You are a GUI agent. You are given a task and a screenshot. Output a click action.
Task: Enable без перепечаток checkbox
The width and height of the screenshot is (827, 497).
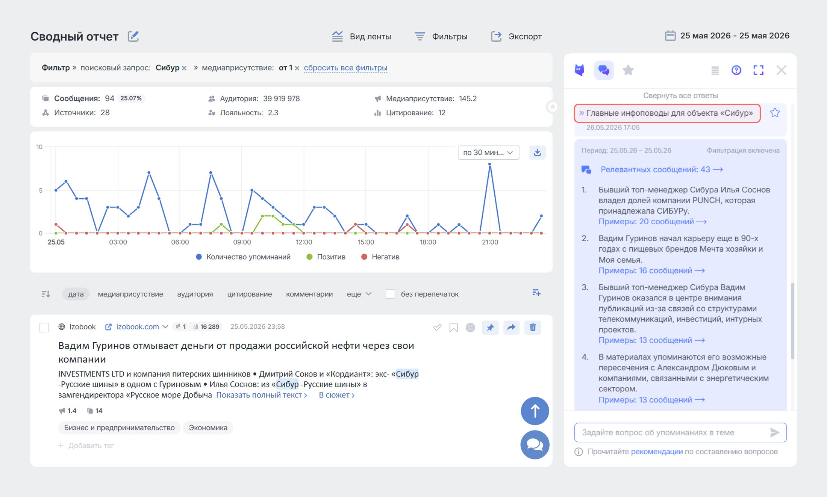click(391, 294)
